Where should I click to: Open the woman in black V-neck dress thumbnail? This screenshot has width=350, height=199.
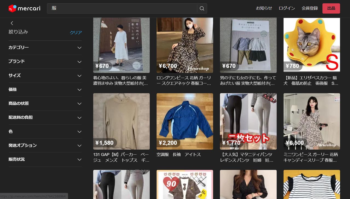tap(248, 185)
